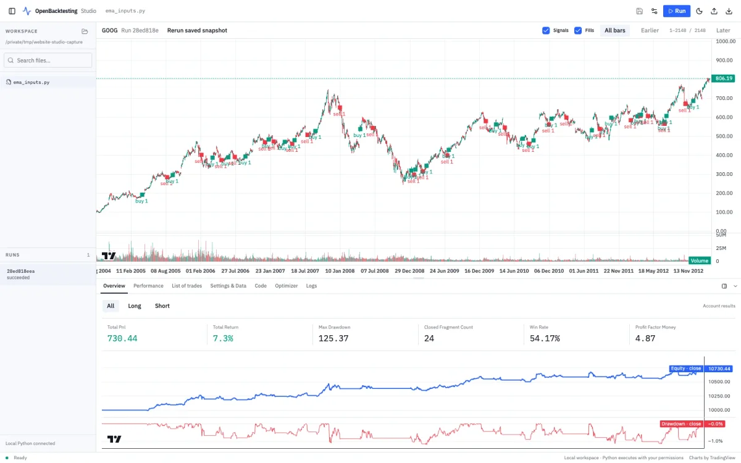This screenshot has width=741, height=463.
Task: Switch to dark mode with the moon icon
Action: pos(700,11)
